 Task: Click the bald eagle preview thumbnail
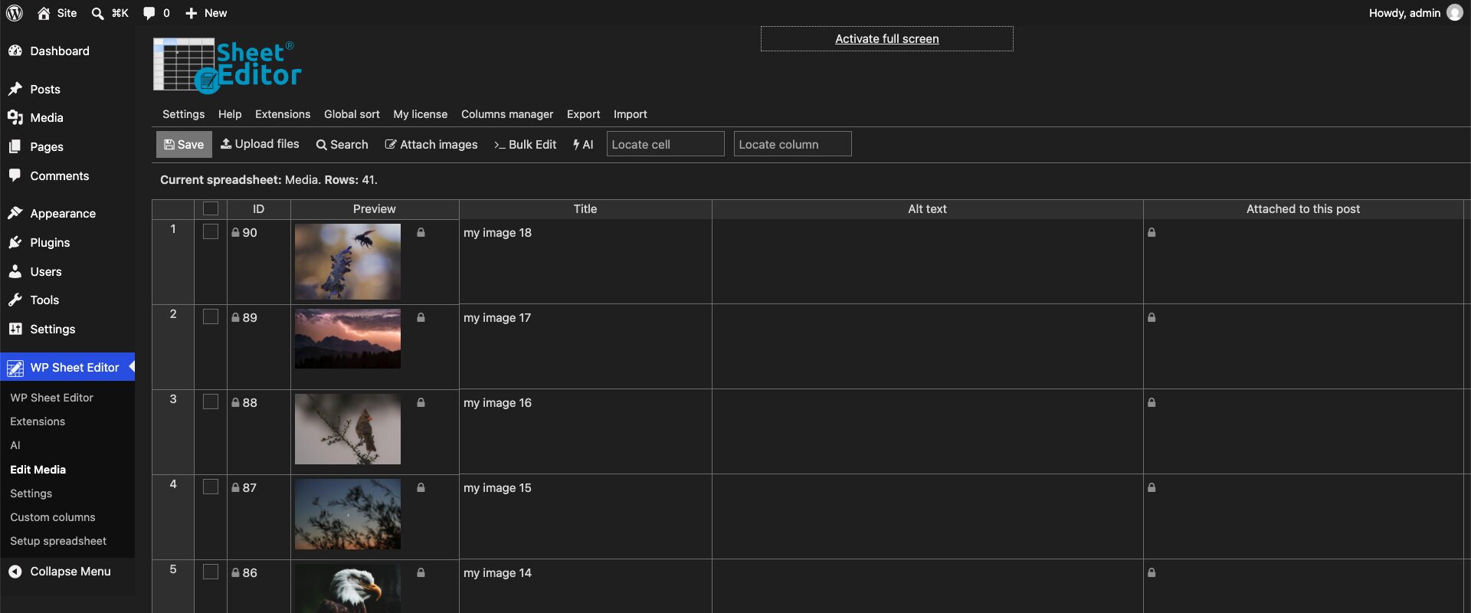(x=348, y=588)
